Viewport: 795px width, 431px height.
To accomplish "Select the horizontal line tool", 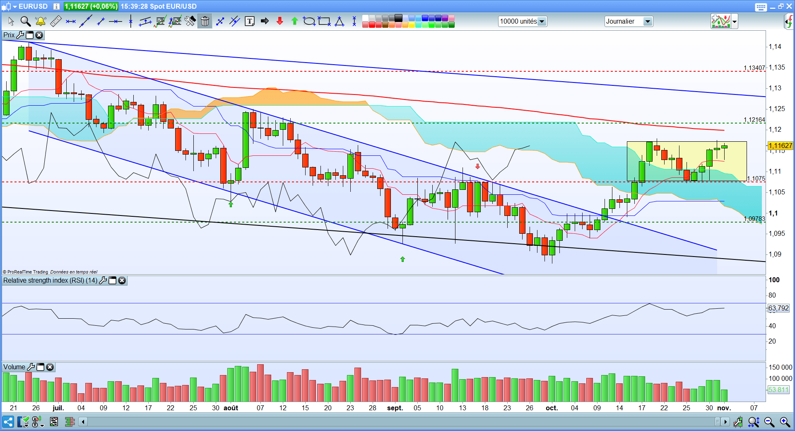I will pos(116,21).
